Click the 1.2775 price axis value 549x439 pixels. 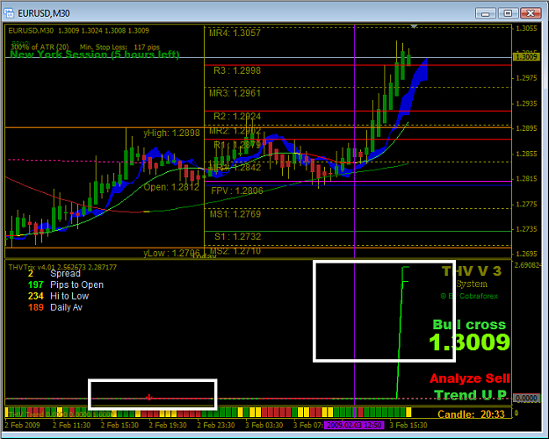click(526, 205)
